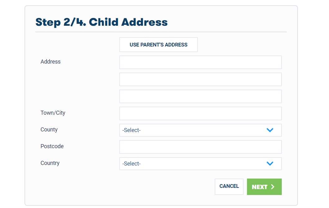Viewport: 329px width, 208px height.
Task: Click the Step 2/4 Child Address heading
Action: pyautogui.click(x=102, y=22)
